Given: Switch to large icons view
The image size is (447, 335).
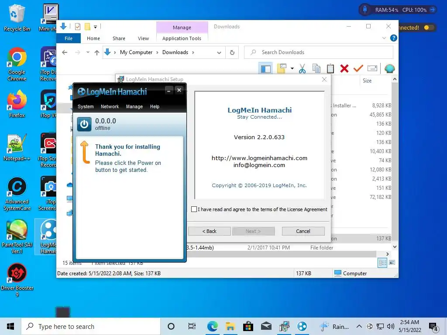Looking at the screenshot, I should (392, 263).
